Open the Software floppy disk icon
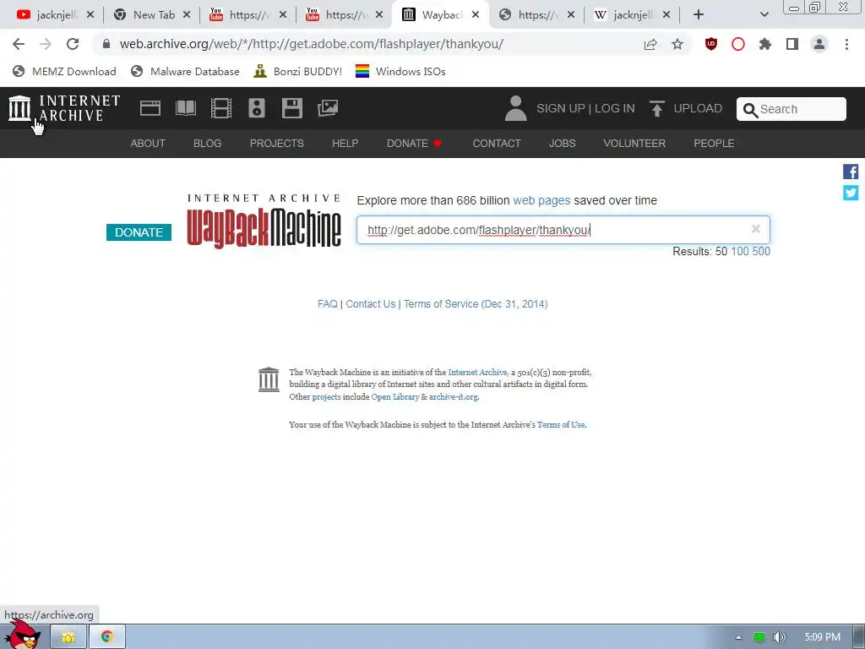This screenshot has height=649, width=865. point(291,108)
